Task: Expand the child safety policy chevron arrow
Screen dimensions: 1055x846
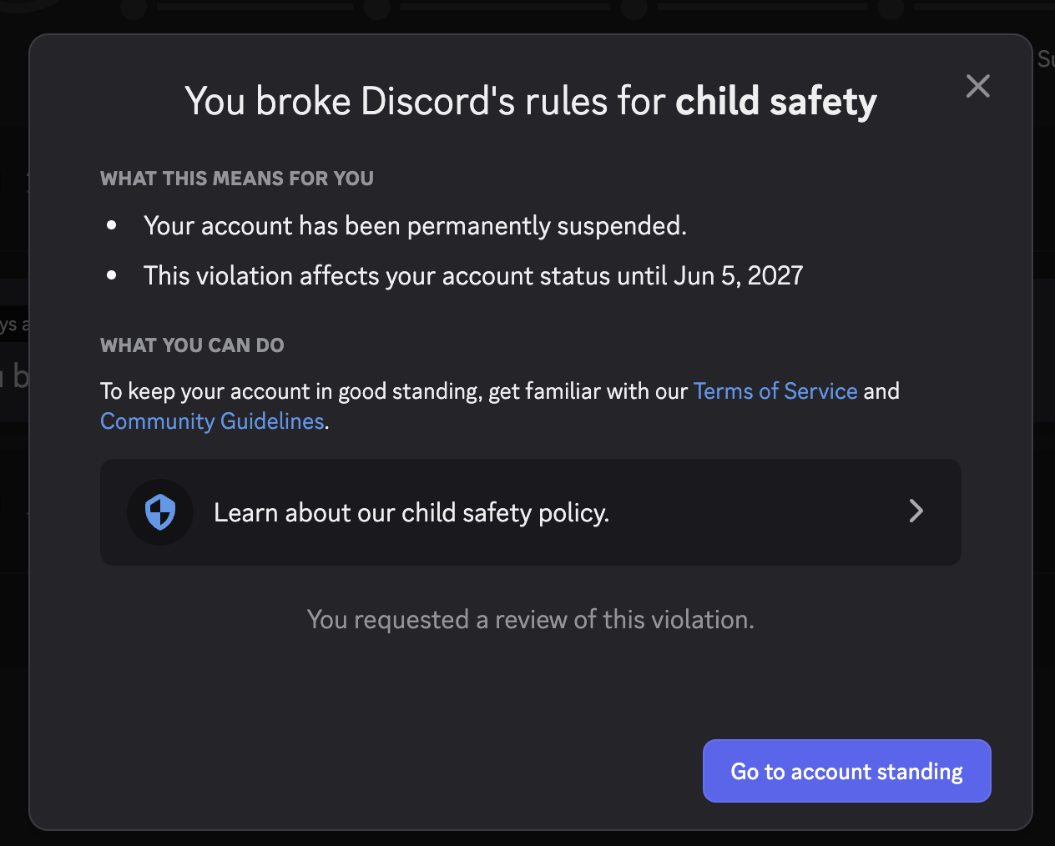Action: click(916, 511)
